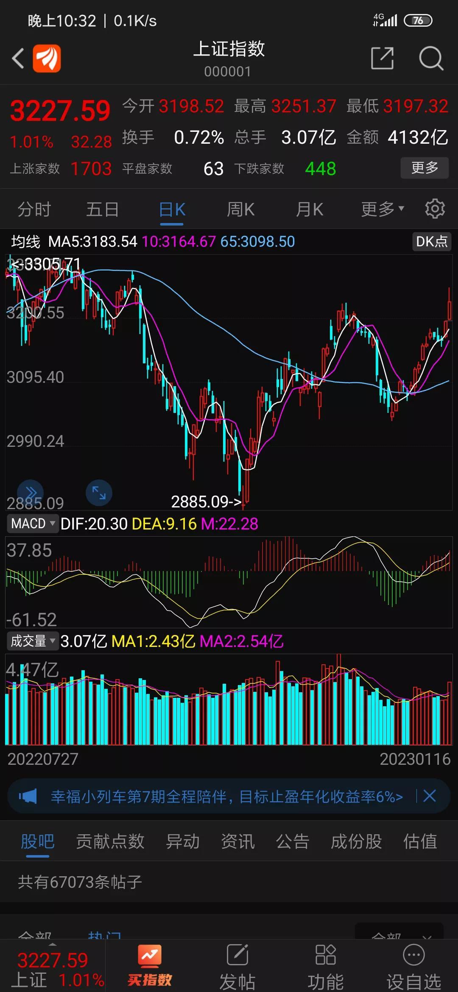Screen dimensions: 458x992
Task: Tap the double-chevron scroll chart button
Action: (x=31, y=493)
